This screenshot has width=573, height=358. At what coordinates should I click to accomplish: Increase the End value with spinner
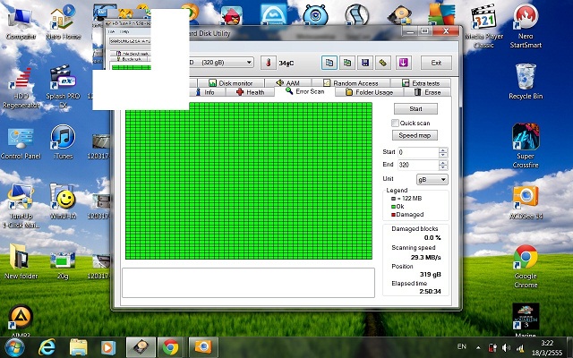[x=443, y=162]
